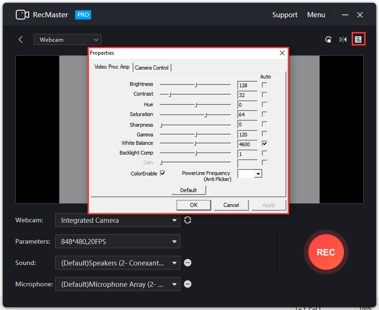Open the Sound Speakers dropdown
Screen dimensions: 379x310
pyautogui.click(x=118, y=263)
